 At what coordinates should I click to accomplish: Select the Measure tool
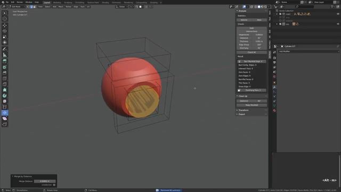tap(5, 55)
